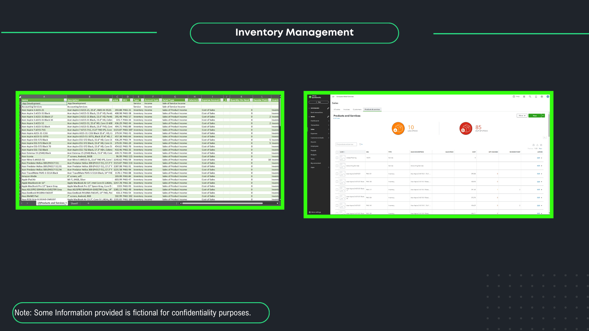Click the Excel horizontal scrollbar
The image size is (589, 331).
pyautogui.click(x=222, y=203)
